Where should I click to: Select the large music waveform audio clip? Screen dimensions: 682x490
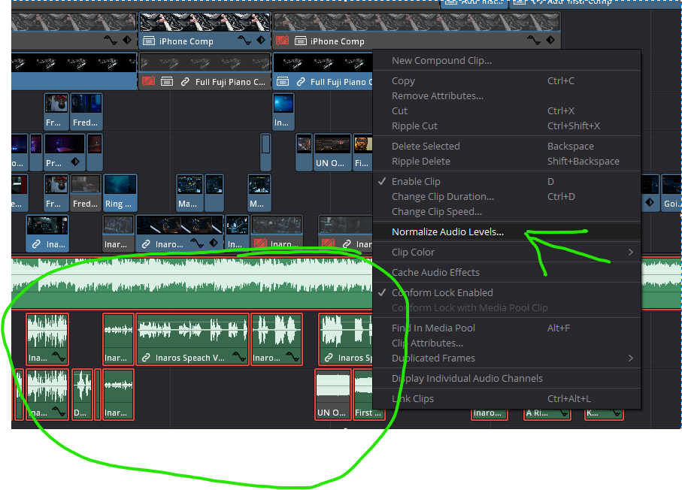(x=188, y=282)
